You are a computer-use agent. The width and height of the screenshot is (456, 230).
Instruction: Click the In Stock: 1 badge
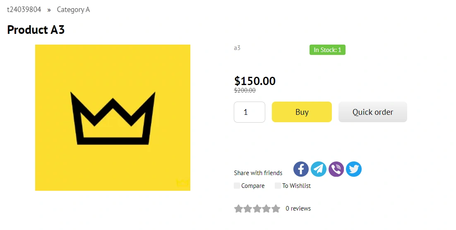pos(327,50)
